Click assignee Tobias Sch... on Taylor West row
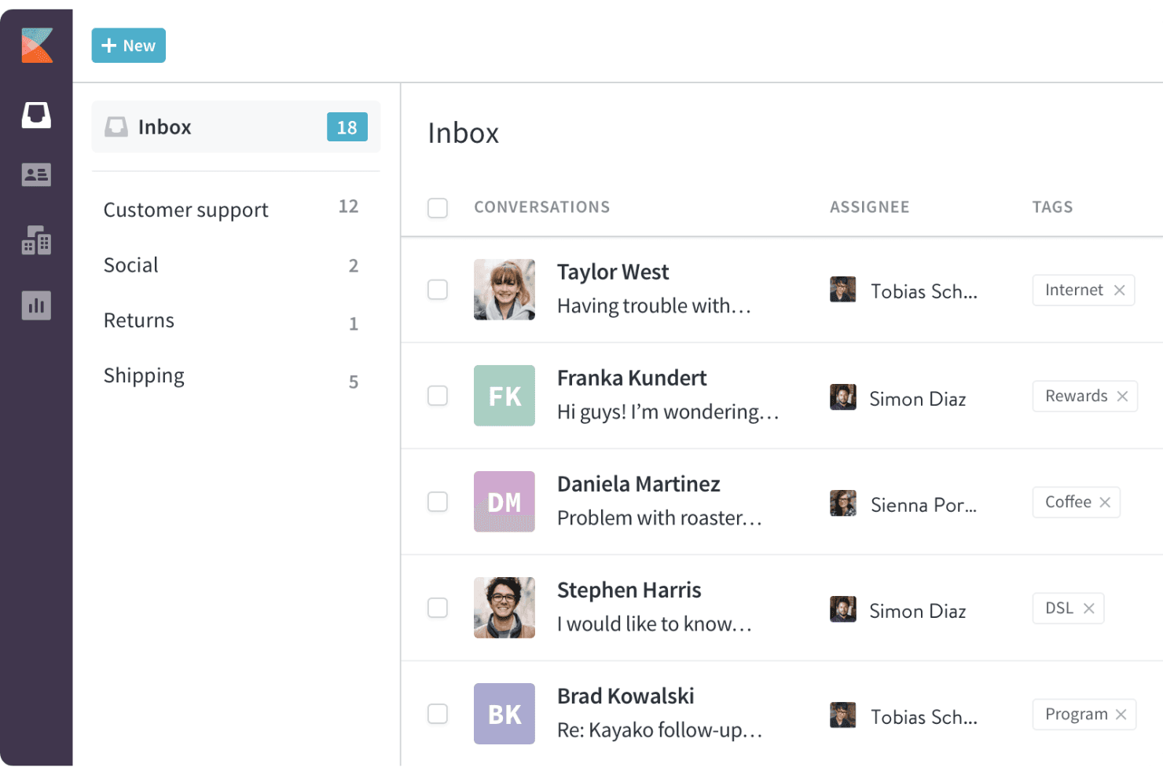The width and height of the screenshot is (1163, 775). click(x=904, y=291)
